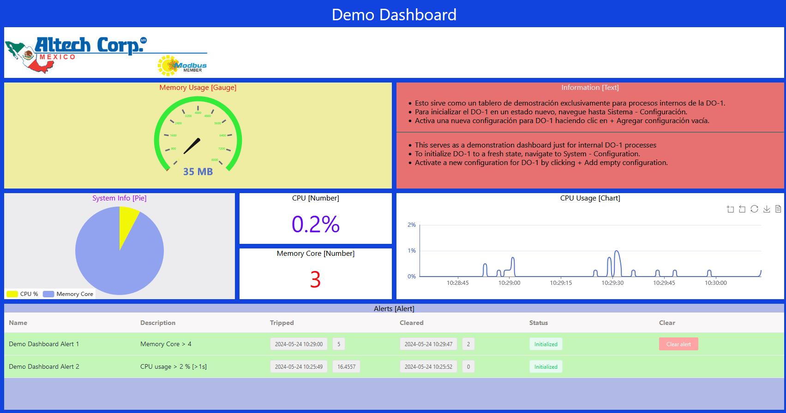Click the chart zoom area icon
786x413 pixels.
(x=730, y=209)
